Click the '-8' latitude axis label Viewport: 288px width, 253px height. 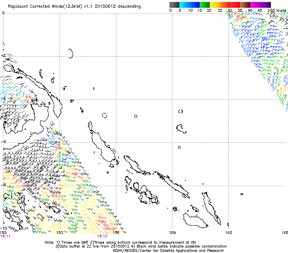pyautogui.click(x=3, y=184)
